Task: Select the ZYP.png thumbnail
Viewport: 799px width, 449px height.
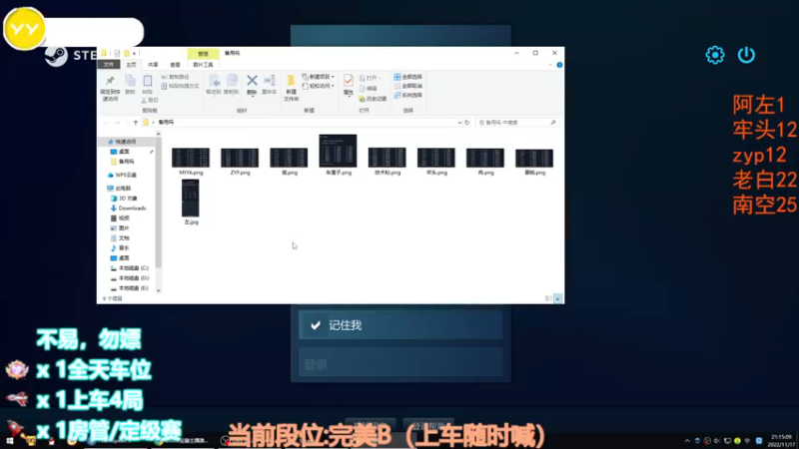Action: [240, 158]
